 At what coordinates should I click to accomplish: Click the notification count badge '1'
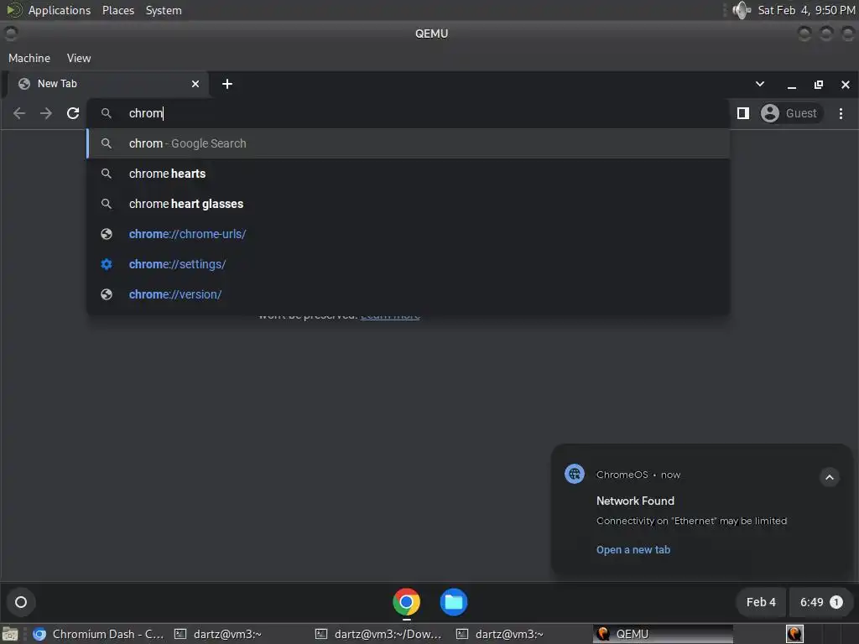point(836,602)
